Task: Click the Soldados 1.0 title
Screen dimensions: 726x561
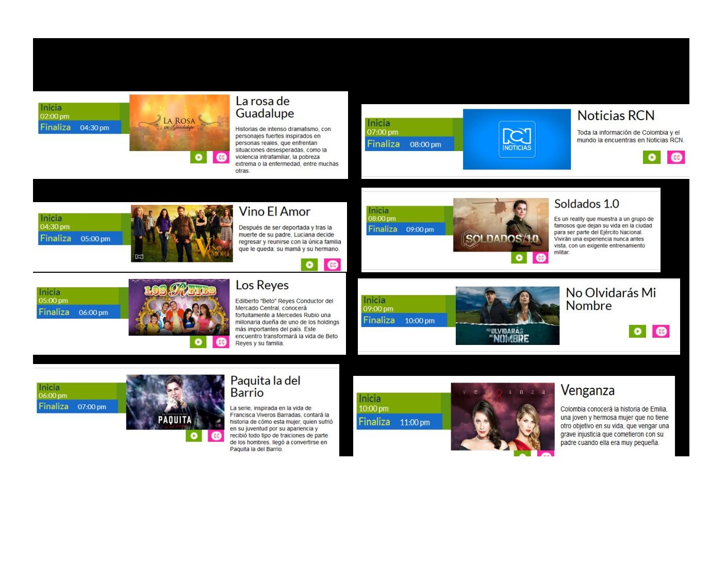Action: pos(587,204)
